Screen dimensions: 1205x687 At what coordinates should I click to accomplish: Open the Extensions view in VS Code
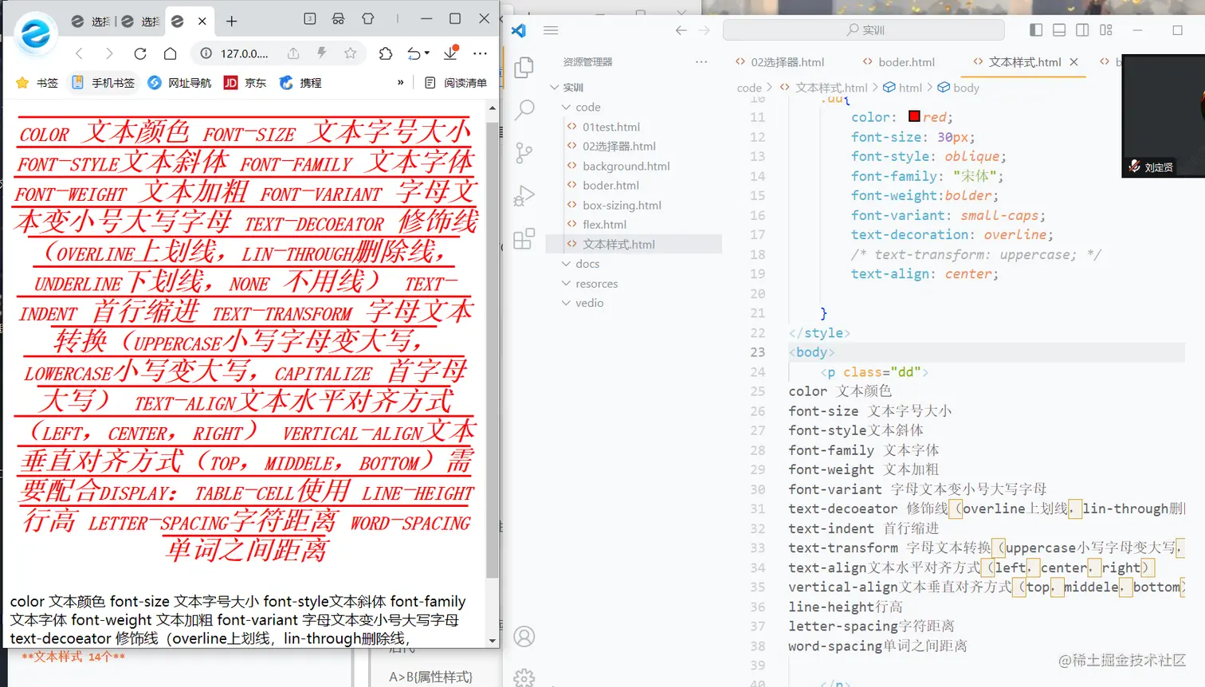point(524,239)
